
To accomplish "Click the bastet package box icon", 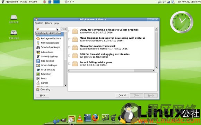I will [x=75, y=64].
